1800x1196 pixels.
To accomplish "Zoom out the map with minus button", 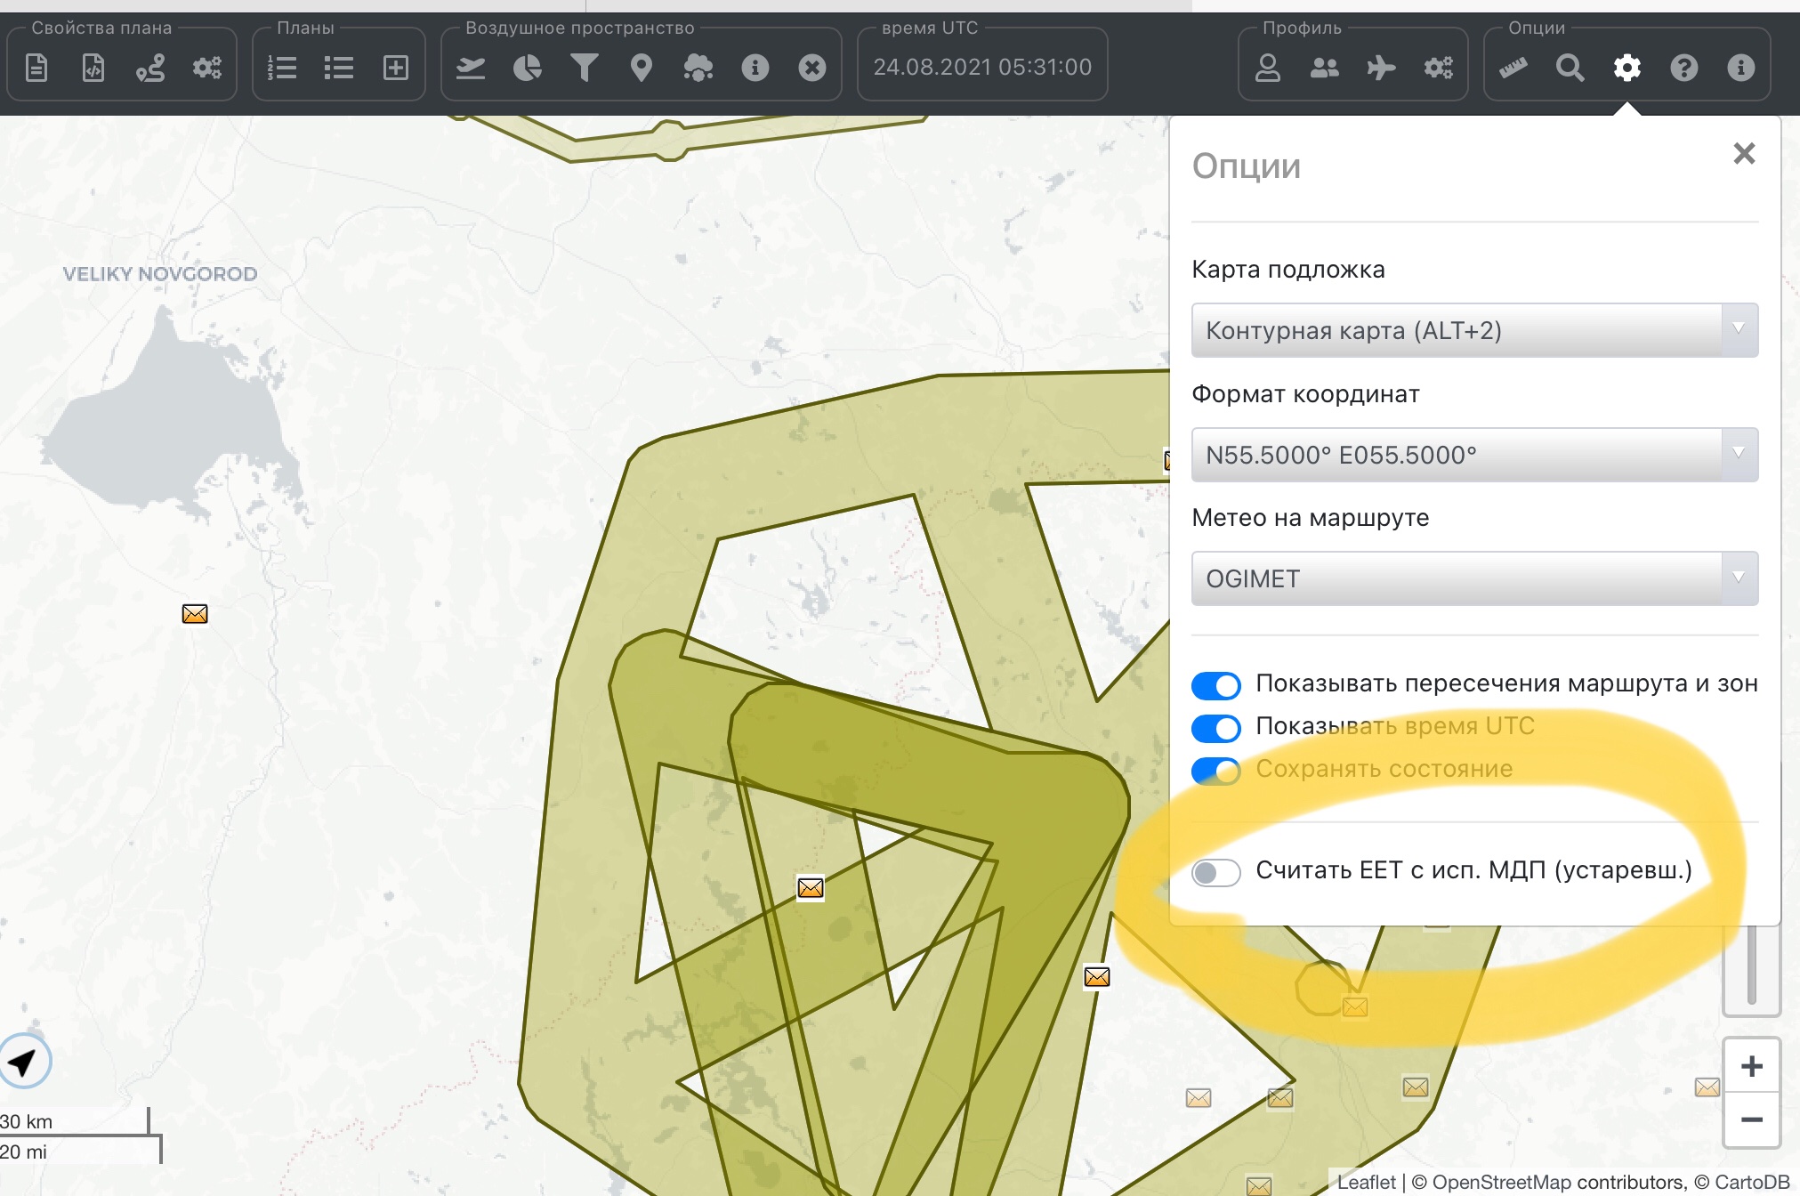I will coord(1751,1119).
